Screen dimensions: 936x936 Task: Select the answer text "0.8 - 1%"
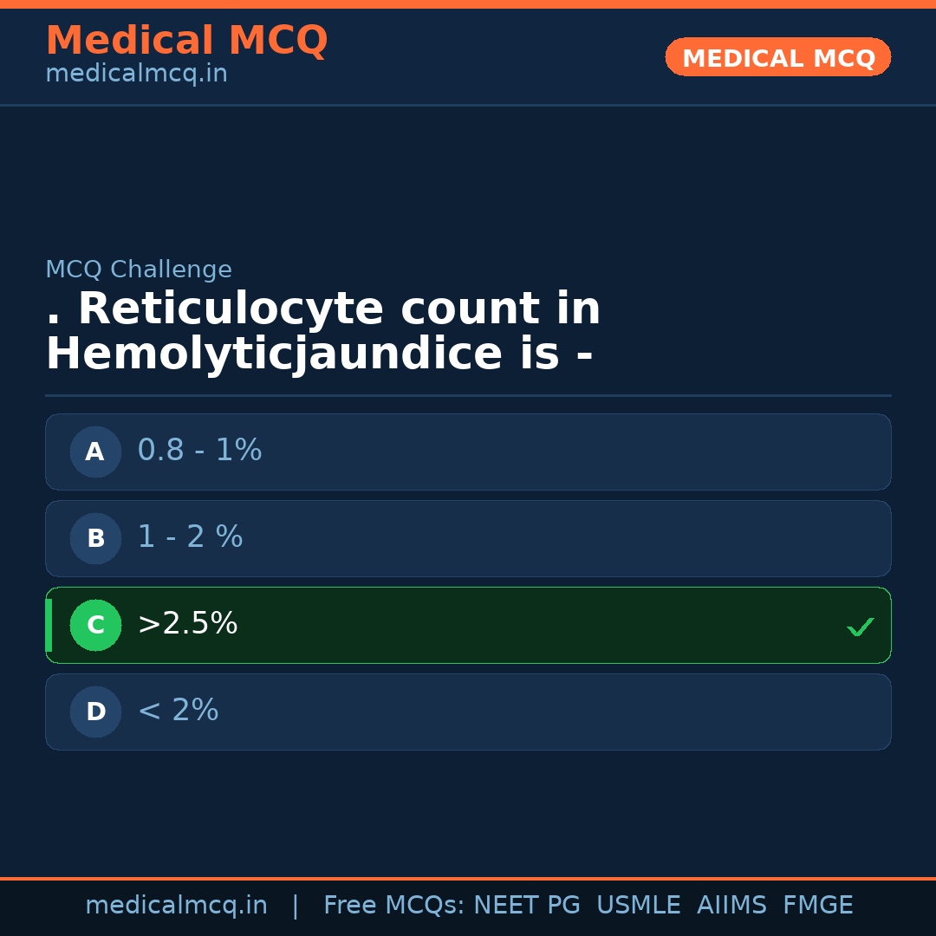[x=199, y=451]
